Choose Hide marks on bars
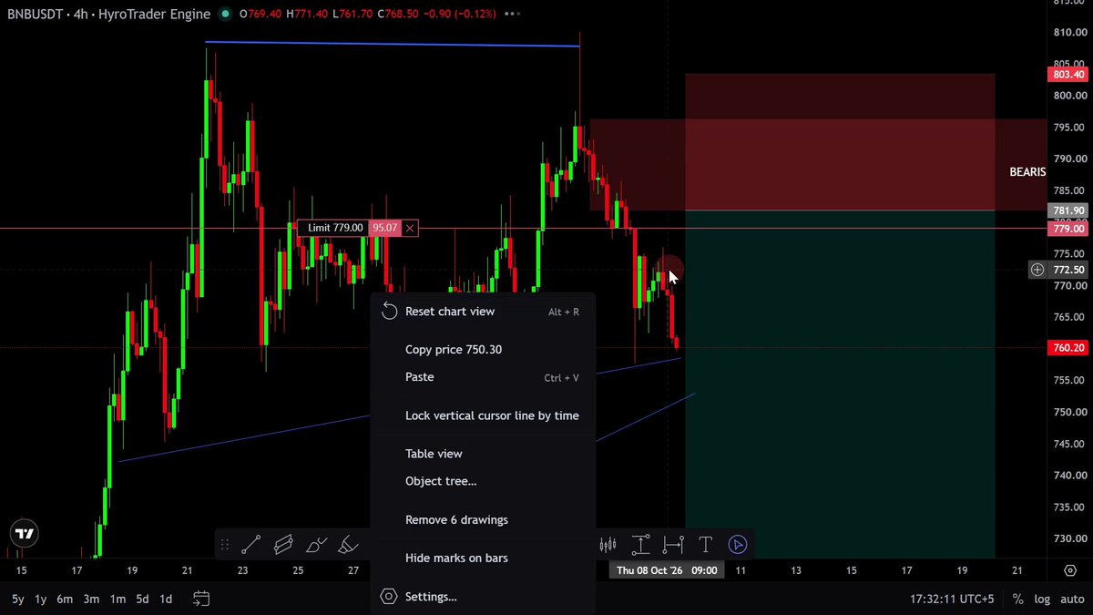 point(483,559)
